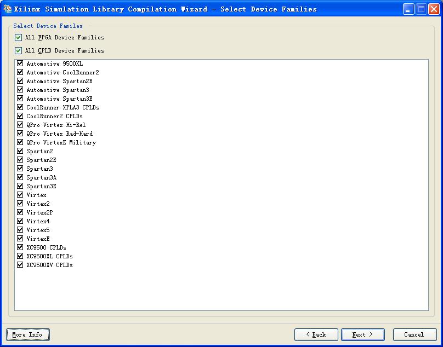Toggle XC9500XL CPLDs checkbox

click(x=20, y=256)
